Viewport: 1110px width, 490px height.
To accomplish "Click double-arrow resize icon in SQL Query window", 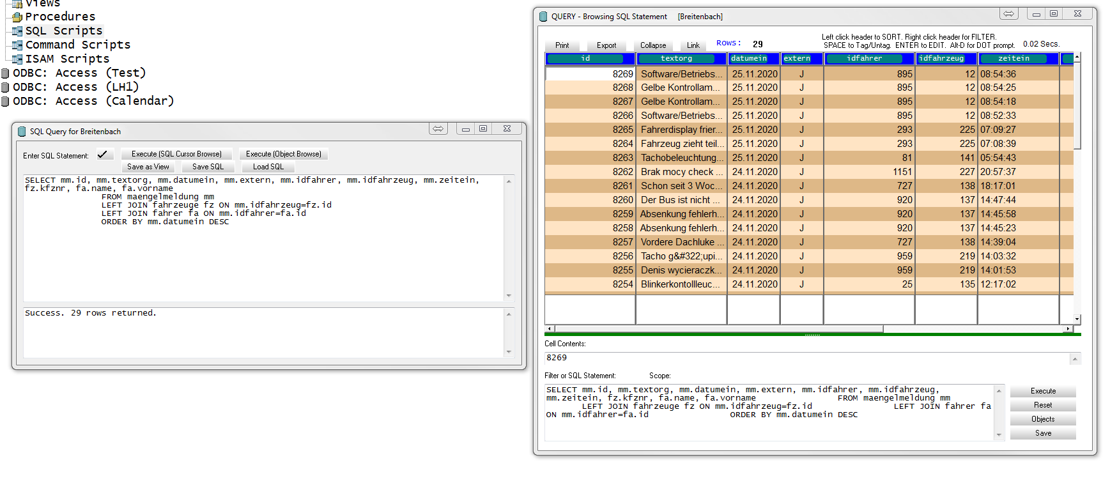I will click(438, 129).
